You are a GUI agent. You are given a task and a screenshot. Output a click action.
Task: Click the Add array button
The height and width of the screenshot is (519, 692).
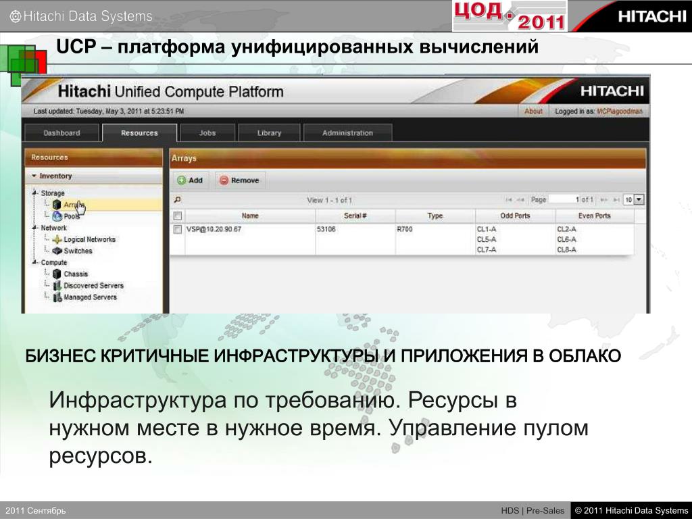tap(191, 180)
